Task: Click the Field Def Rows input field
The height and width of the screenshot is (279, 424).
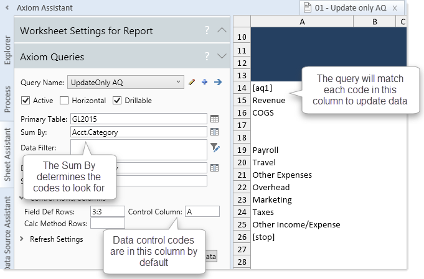Action: pyautogui.click(x=107, y=212)
